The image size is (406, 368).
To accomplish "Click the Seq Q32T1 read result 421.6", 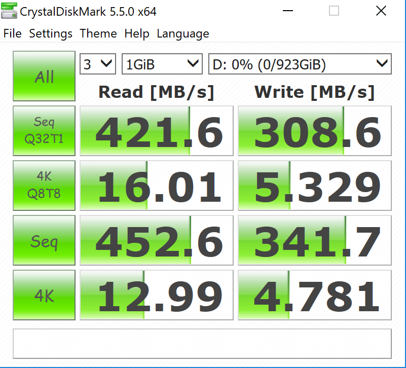I will (x=157, y=130).
